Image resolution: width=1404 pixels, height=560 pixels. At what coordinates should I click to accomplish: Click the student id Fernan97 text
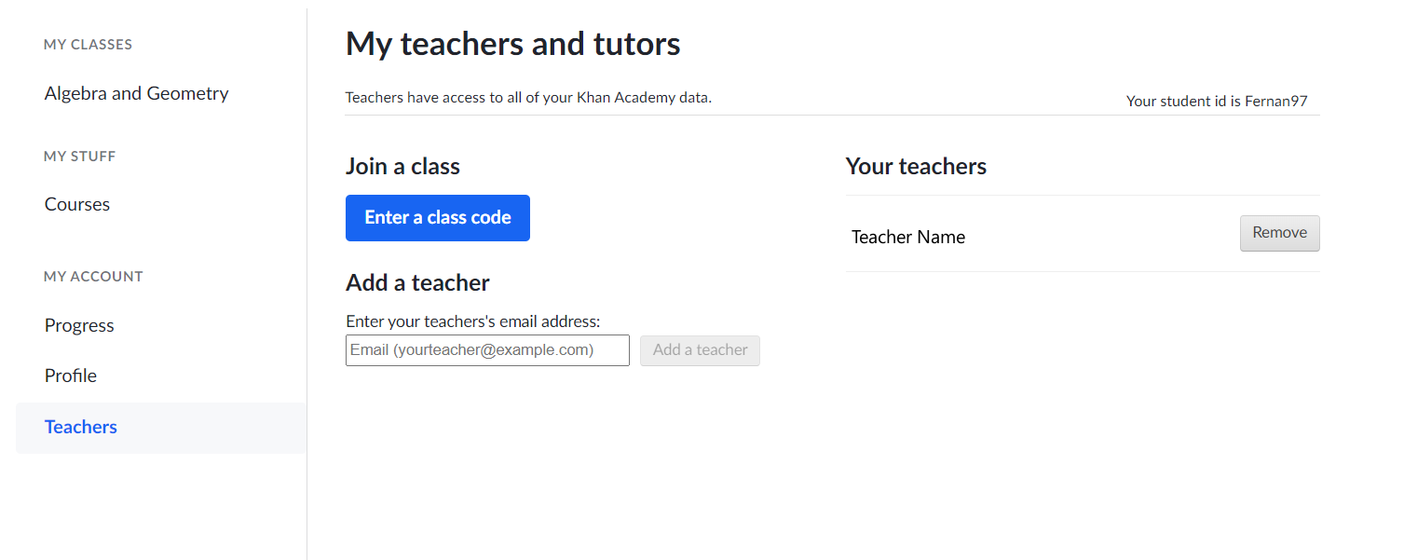click(x=1217, y=101)
